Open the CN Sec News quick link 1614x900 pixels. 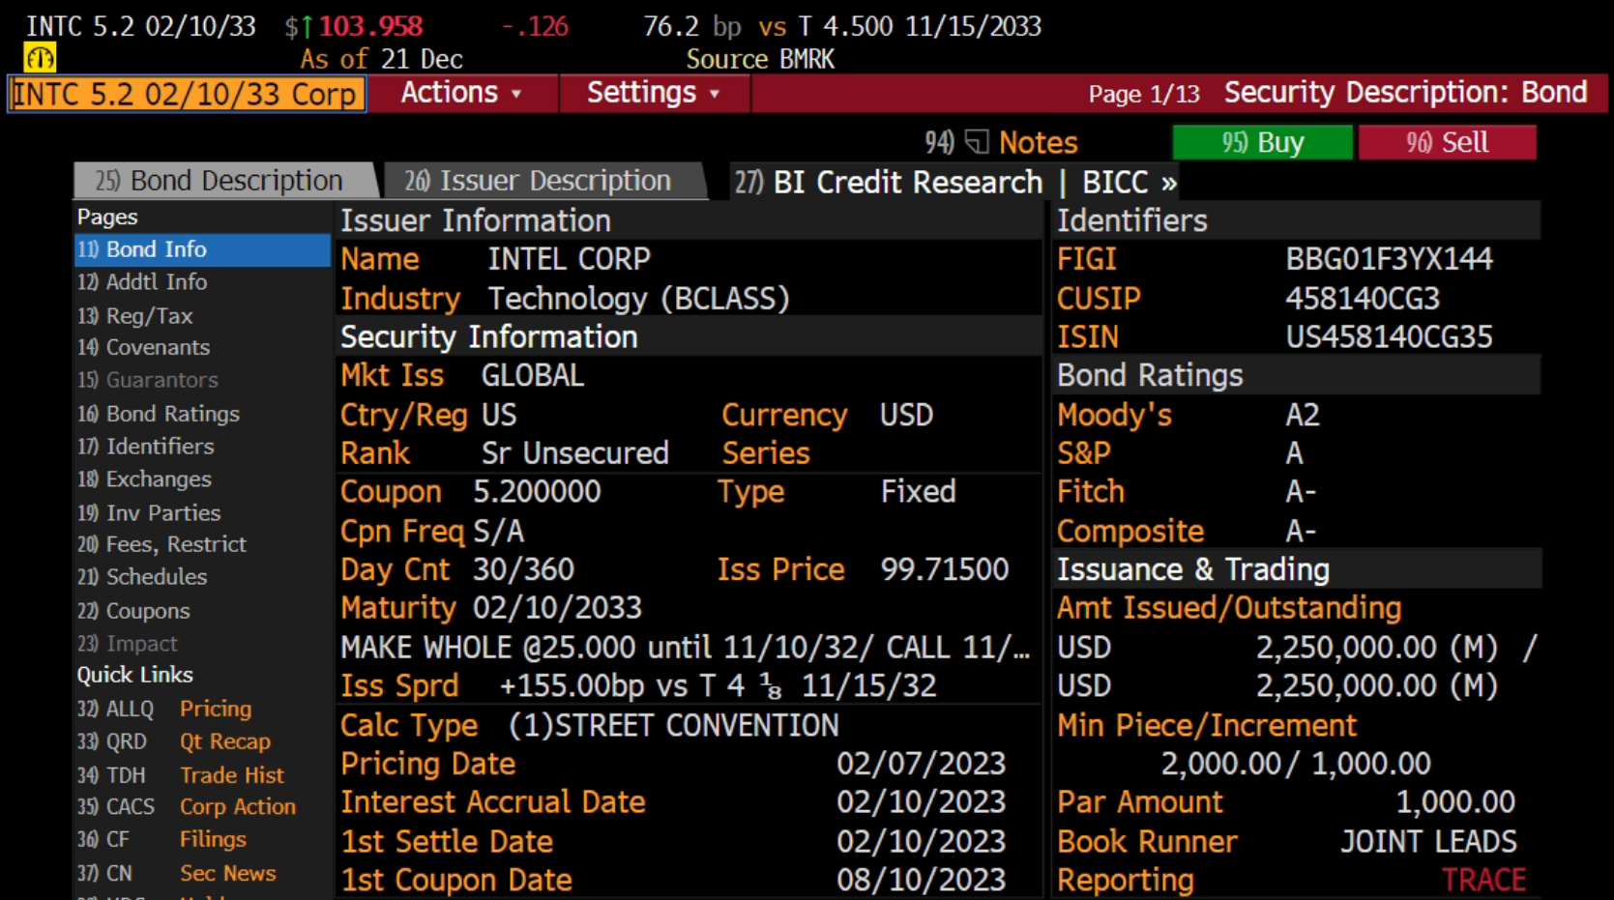[x=177, y=873]
